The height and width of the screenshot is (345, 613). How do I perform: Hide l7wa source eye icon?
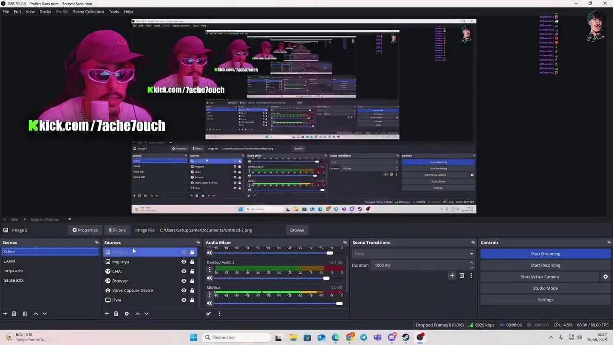point(183,300)
